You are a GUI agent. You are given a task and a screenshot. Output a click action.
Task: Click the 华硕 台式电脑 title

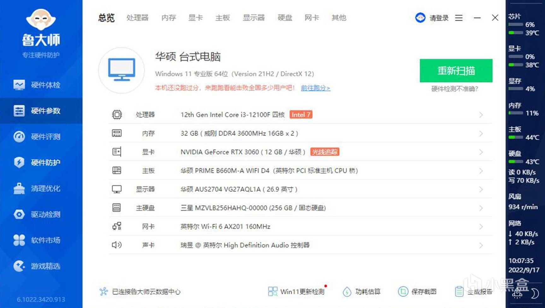pos(188,57)
